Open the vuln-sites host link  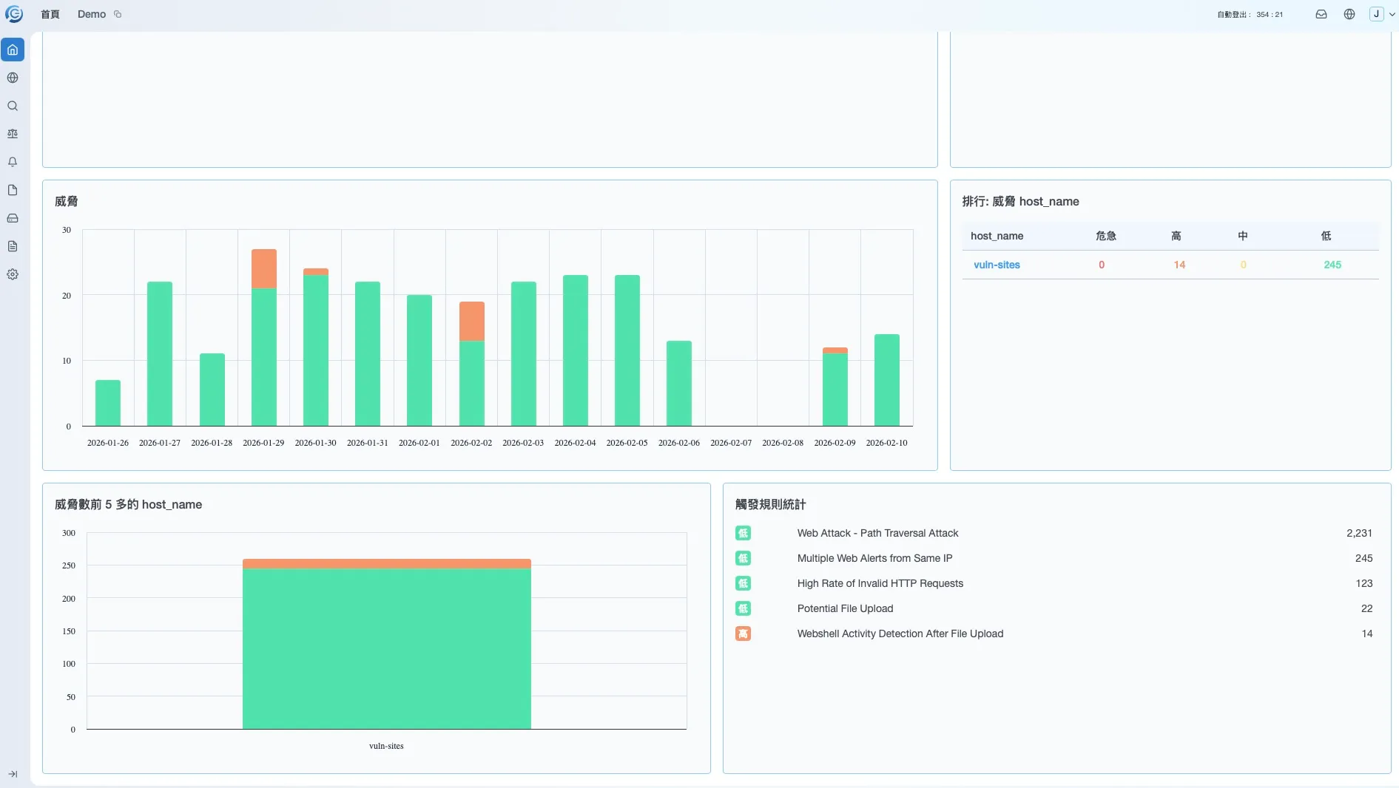pos(997,265)
